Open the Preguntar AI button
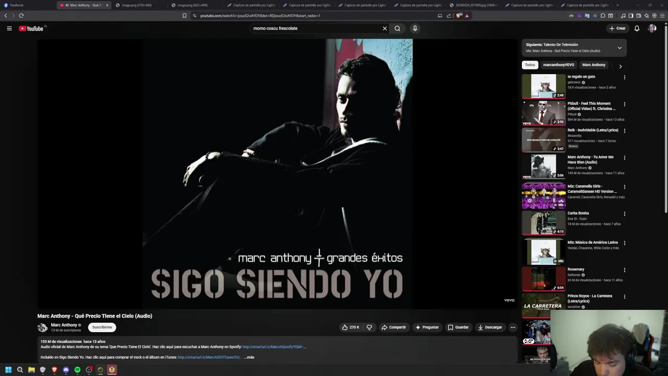Image resolution: width=668 pixels, height=376 pixels. click(427, 327)
